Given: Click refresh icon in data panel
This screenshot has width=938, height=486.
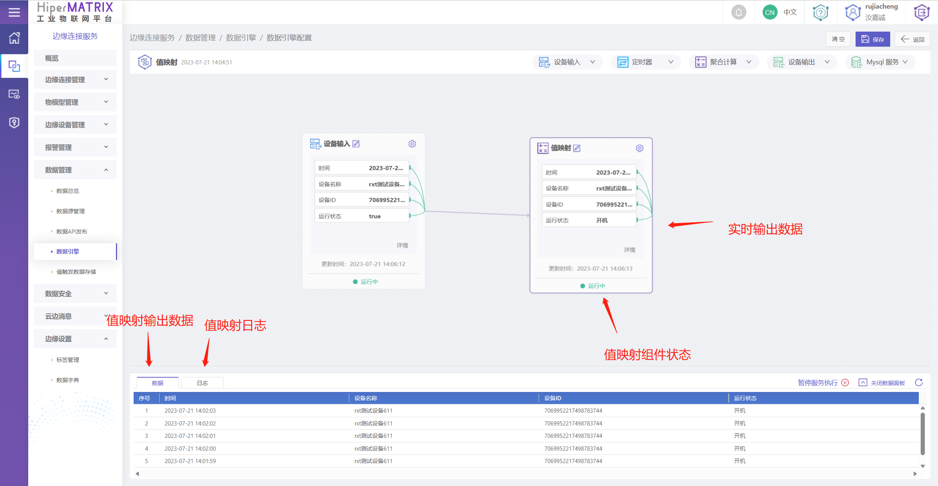Looking at the screenshot, I should [919, 383].
